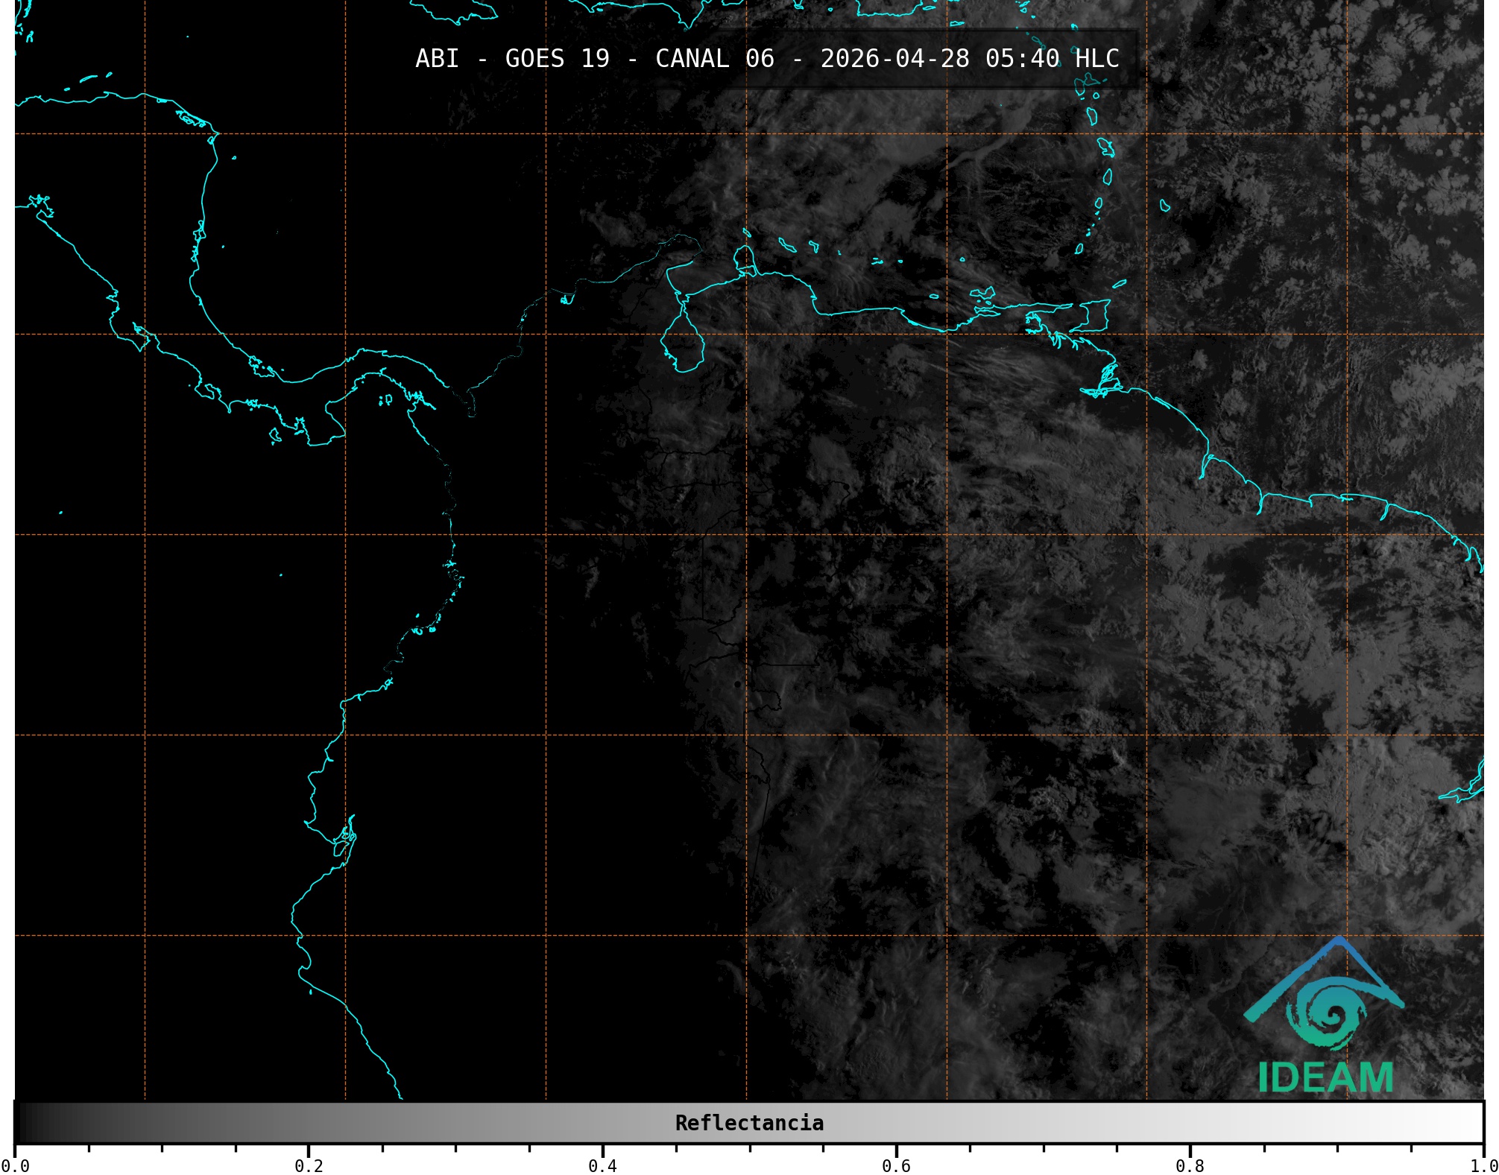Click the 0.0 tick label on colorbar
1499x1175 pixels.
tap(15, 1166)
